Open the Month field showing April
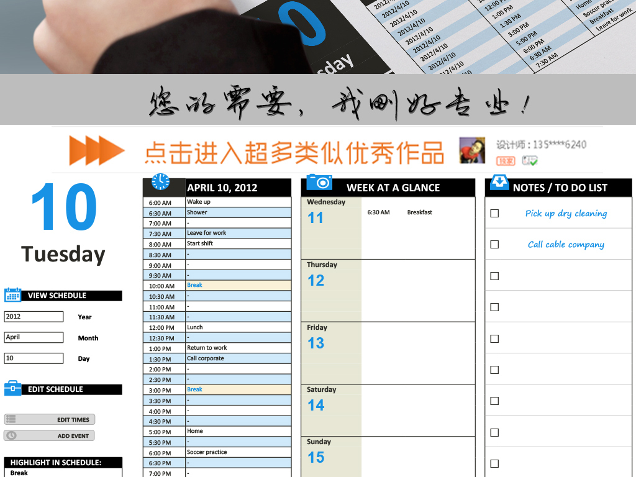 click(34, 337)
